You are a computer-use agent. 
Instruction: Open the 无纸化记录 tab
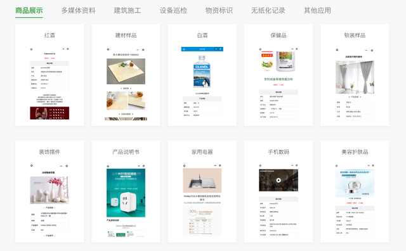268,11
